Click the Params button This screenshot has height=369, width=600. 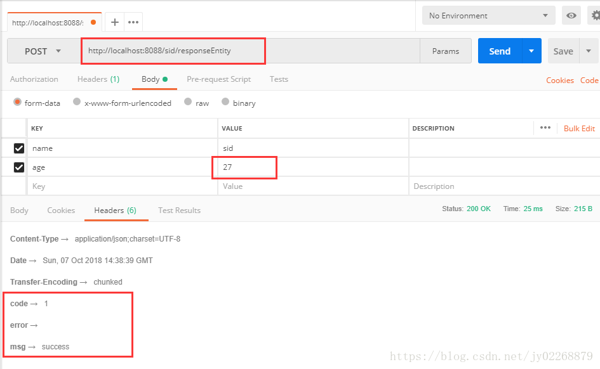(x=446, y=51)
